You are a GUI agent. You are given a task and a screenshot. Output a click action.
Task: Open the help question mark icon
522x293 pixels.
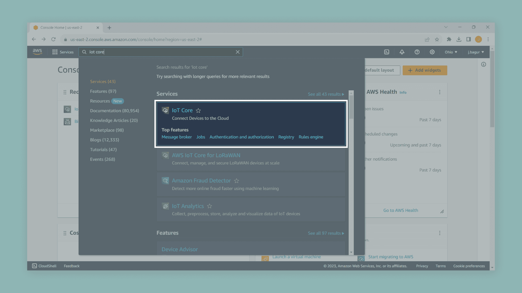tap(417, 52)
